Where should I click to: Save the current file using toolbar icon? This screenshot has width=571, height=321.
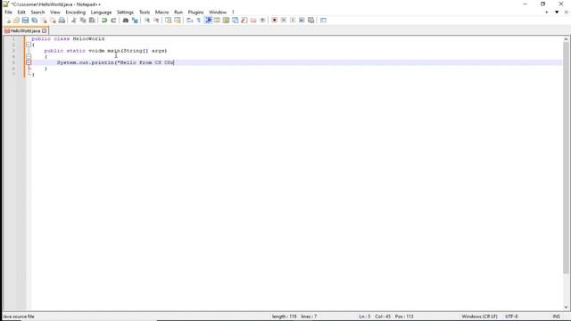tap(25, 21)
